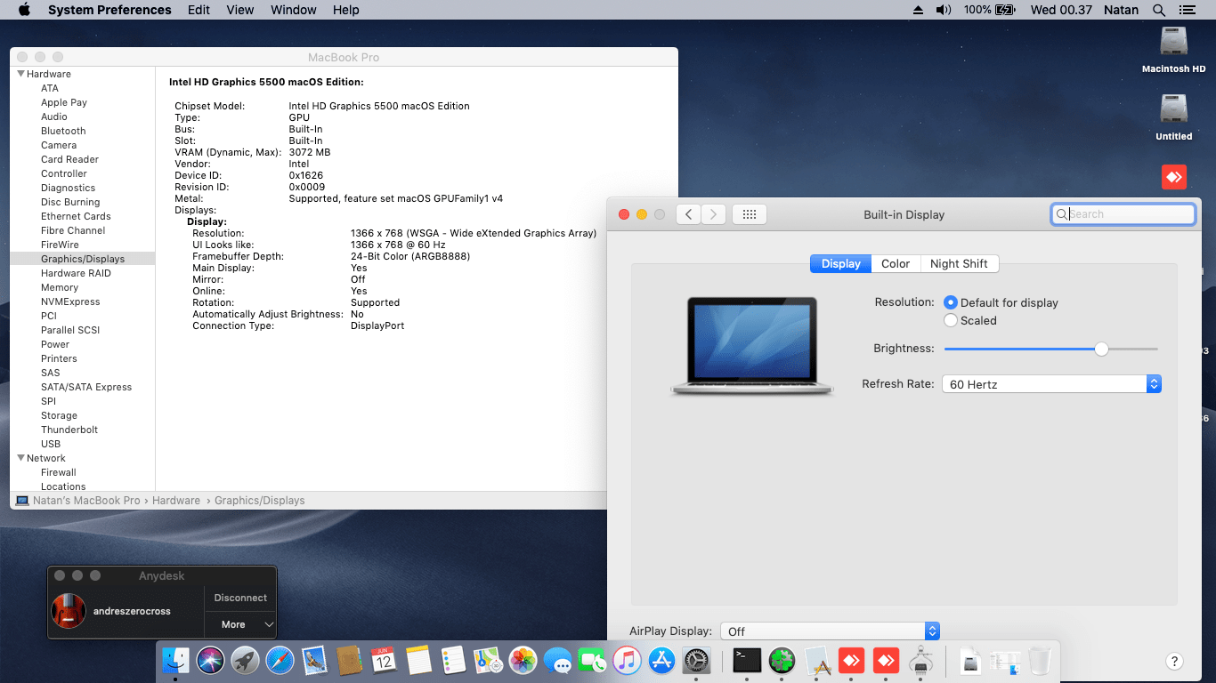This screenshot has width=1216, height=683.
Task: Switch to the Display tab
Action: tap(840, 263)
